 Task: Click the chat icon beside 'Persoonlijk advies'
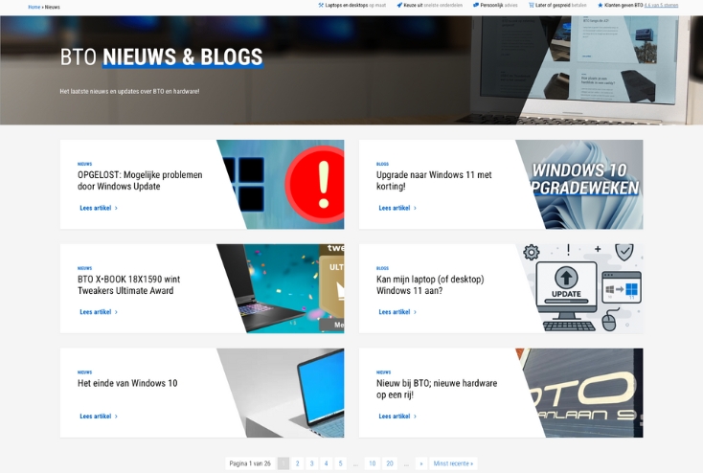[476, 5]
